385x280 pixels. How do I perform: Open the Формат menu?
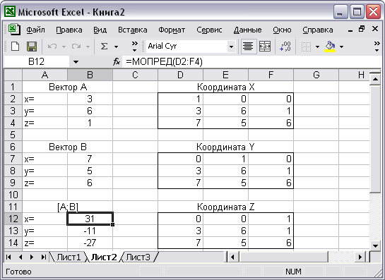coord(172,30)
